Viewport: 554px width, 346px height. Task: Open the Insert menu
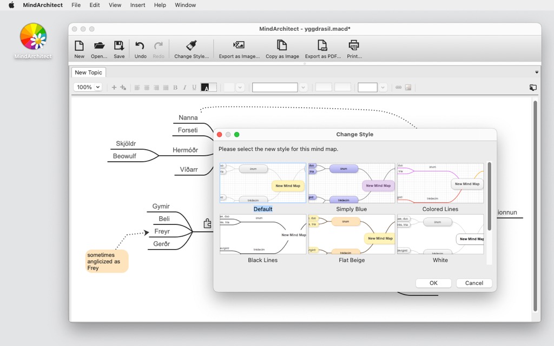pos(137,5)
